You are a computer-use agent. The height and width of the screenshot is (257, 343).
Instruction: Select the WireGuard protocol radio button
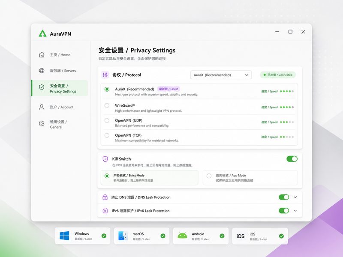coord(107,105)
